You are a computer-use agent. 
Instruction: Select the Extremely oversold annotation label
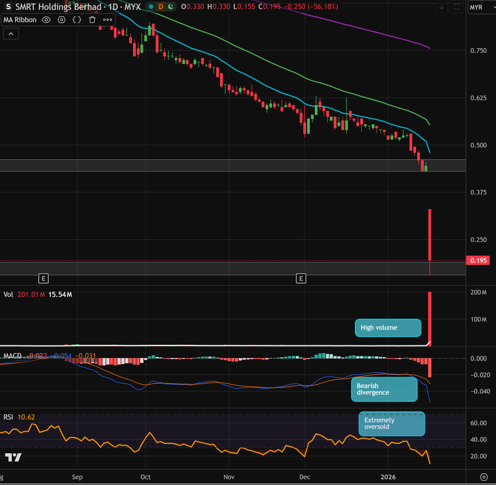coord(392,424)
